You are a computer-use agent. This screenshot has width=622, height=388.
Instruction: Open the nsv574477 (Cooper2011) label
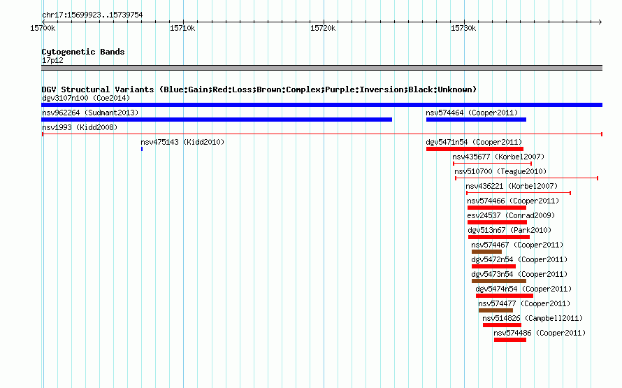(524, 303)
